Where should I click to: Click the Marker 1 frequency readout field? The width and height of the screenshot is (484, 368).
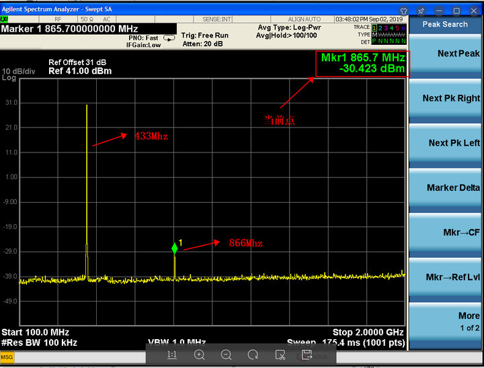click(x=70, y=29)
